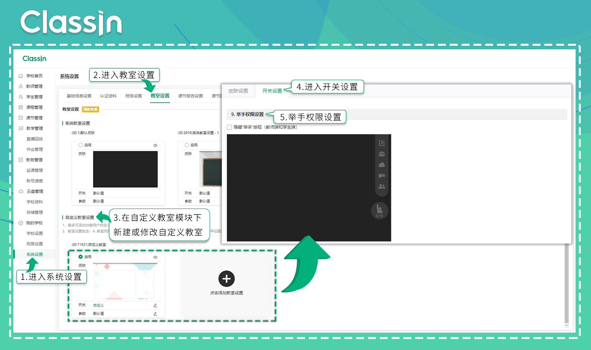
Task: Click the ClassIn logo in the app header
Action: point(35,59)
